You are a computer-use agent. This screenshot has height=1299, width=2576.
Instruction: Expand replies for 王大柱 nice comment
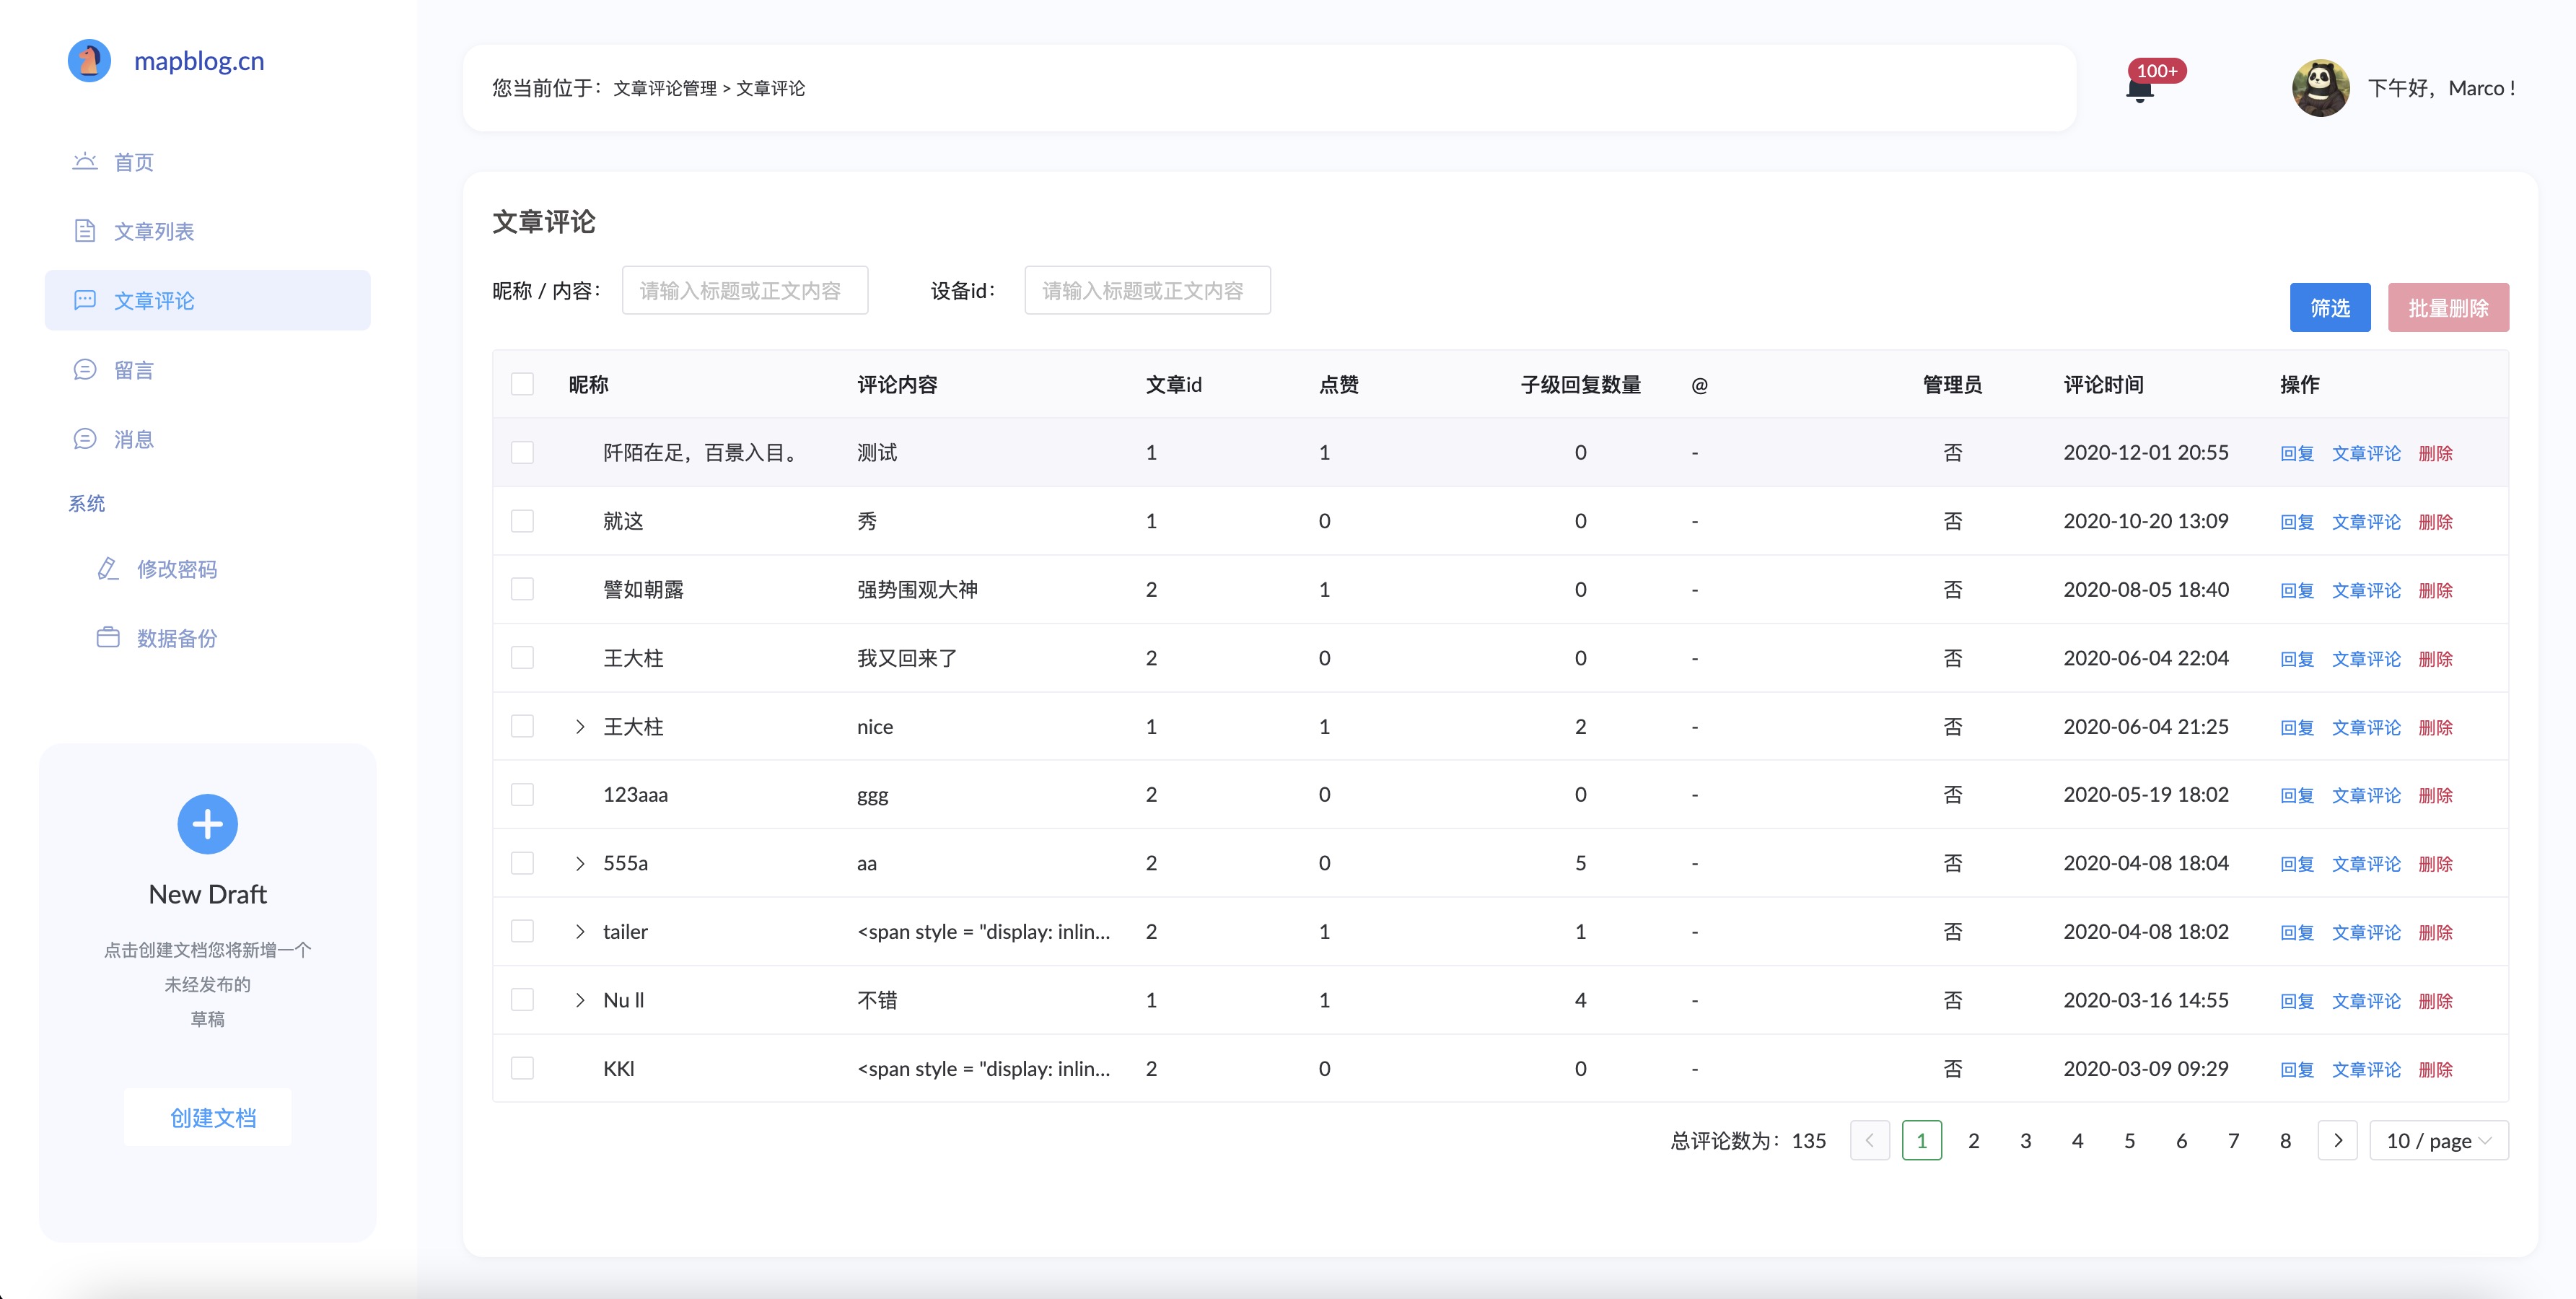580,727
